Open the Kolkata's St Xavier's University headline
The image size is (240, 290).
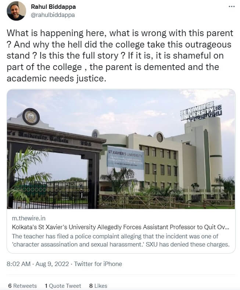[119, 227]
